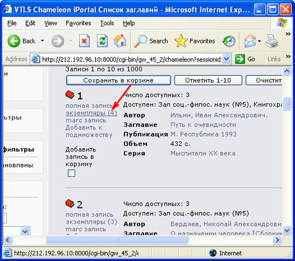Screen dimensions: 295x261
Task: Click the Internet zone globe icon
Action: (x=213, y=253)
